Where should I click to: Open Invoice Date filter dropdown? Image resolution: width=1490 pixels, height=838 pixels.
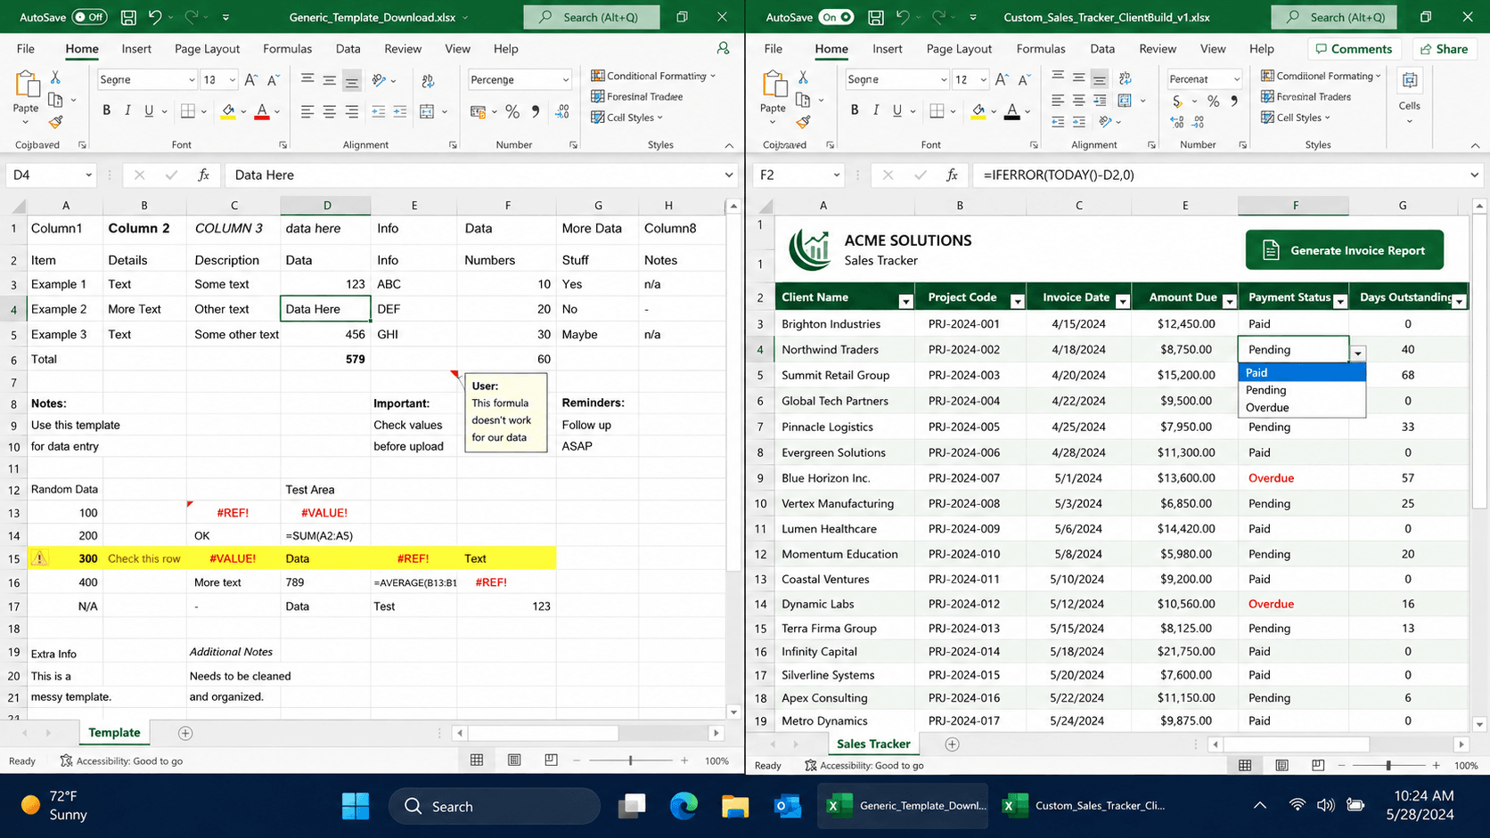(1123, 302)
